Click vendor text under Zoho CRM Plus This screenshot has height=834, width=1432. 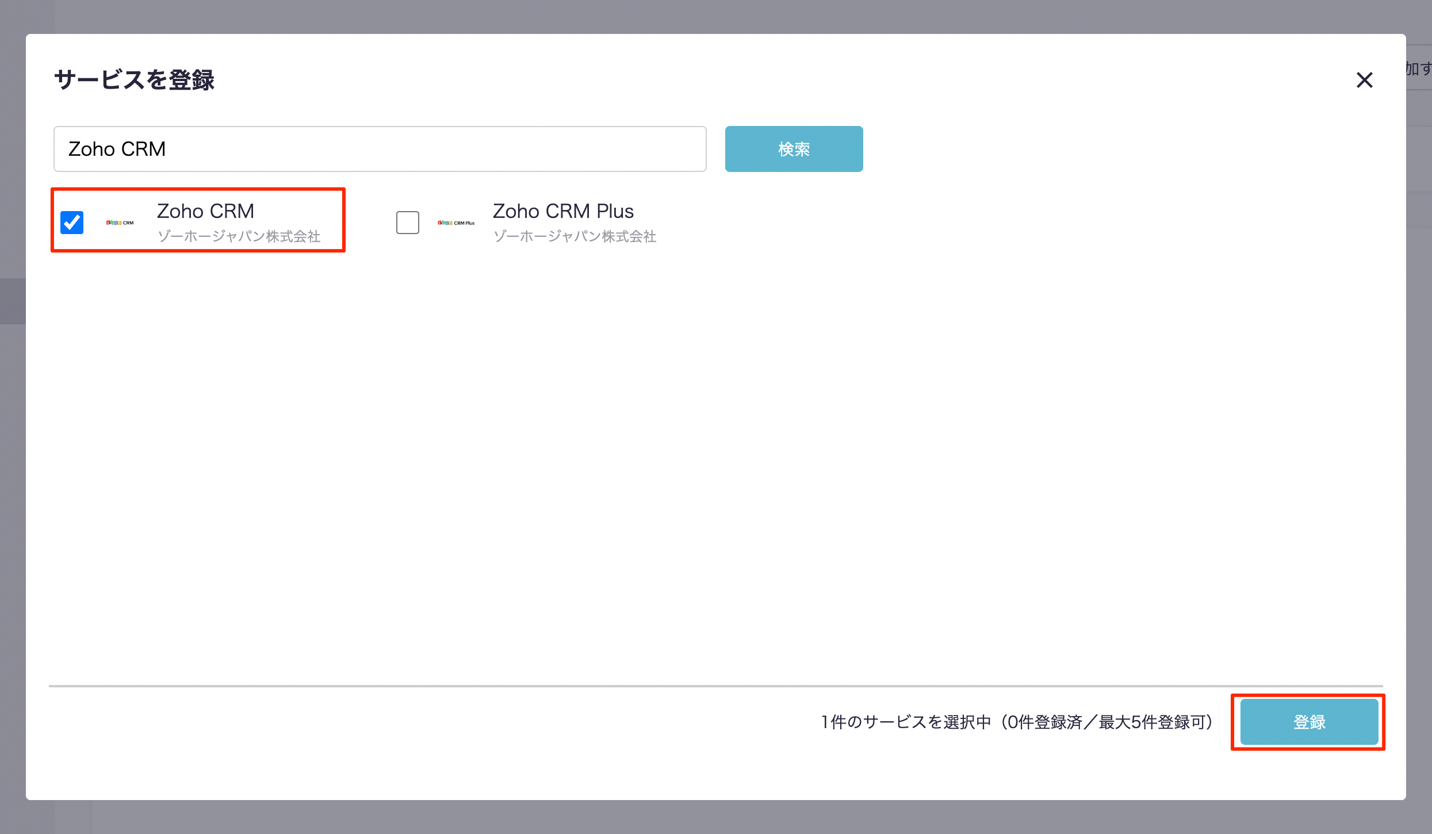pos(575,236)
